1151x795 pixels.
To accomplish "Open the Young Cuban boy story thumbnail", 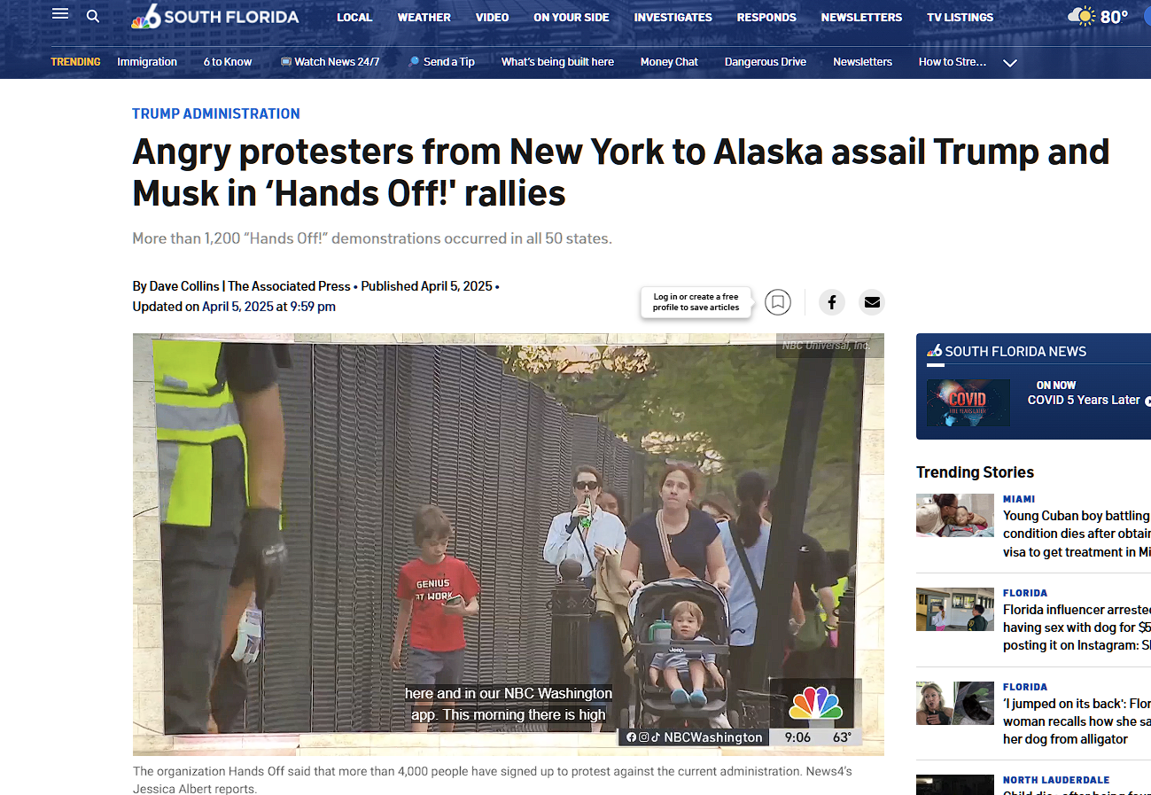I will (x=955, y=516).
